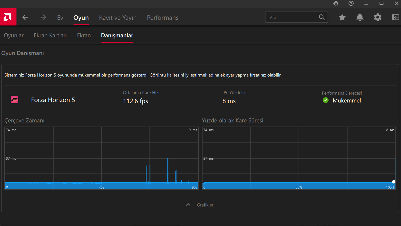Viewport: 401px width, 226px height.
Task: Click the Forza Horizon 5 game icon
Action: pyautogui.click(x=14, y=99)
